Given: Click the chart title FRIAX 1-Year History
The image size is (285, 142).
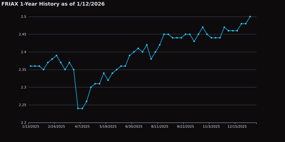Looking at the screenshot, I should tap(53, 4).
